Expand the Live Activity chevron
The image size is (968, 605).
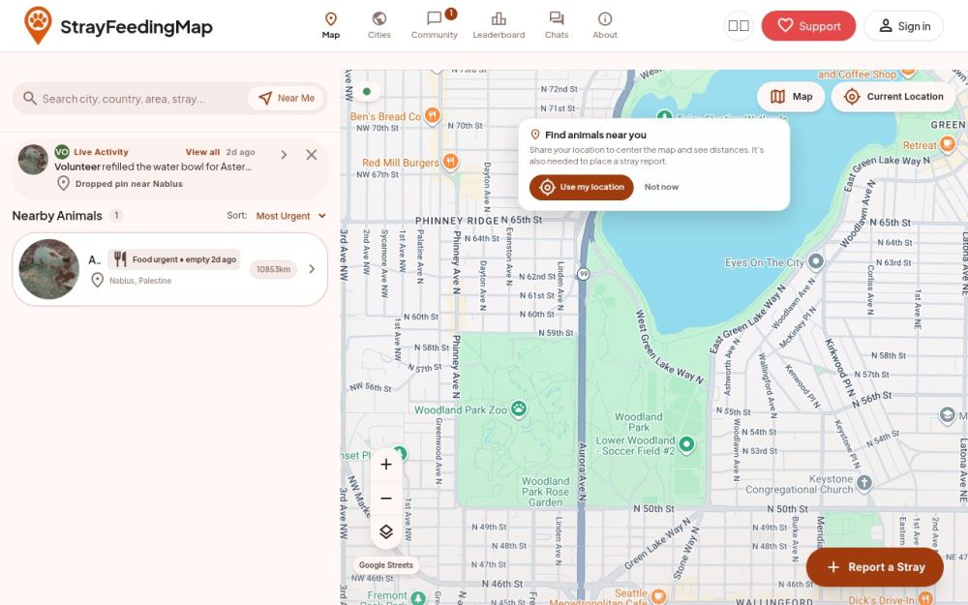click(x=284, y=154)
